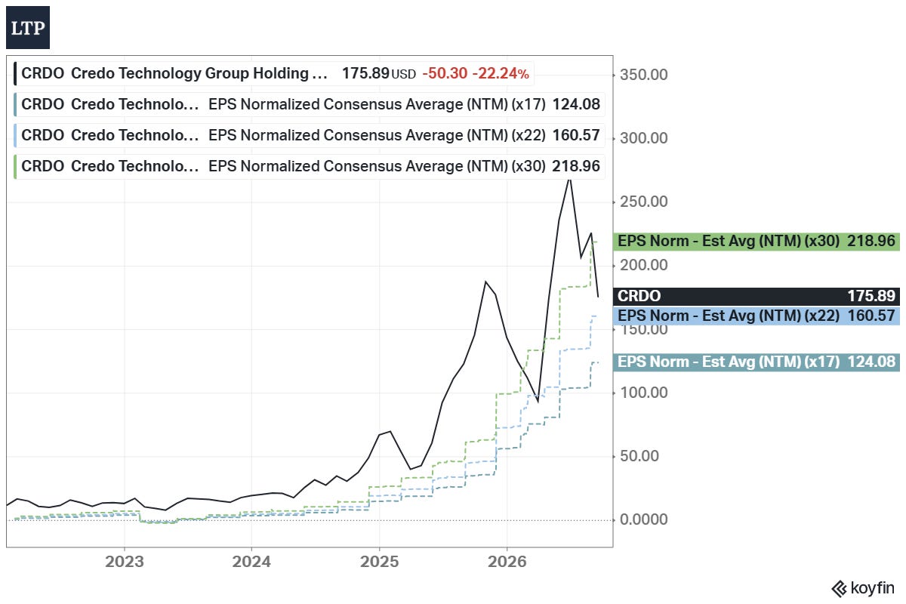Click the 2023 label on the time axis

pyautogui.click(x=124, y=562)
